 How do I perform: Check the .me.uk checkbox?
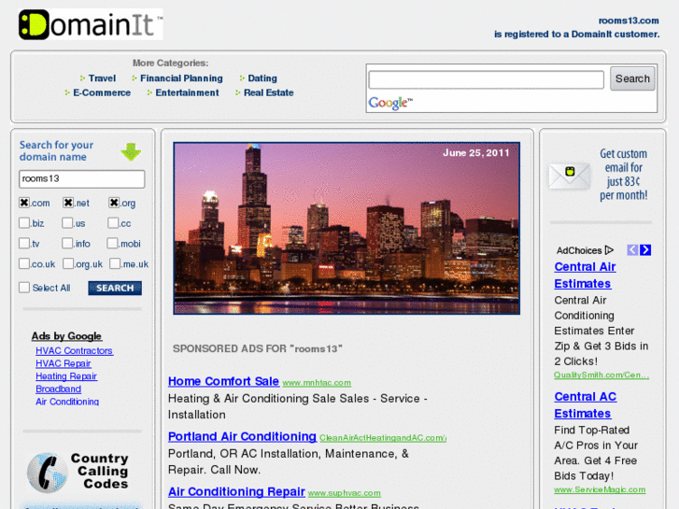(x=115, y=263)
